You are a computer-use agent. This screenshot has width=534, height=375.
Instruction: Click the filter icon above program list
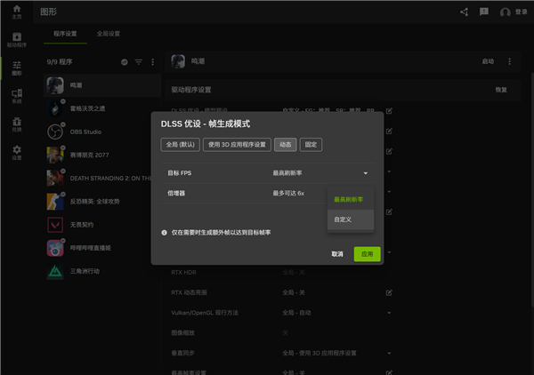(138, 62)
